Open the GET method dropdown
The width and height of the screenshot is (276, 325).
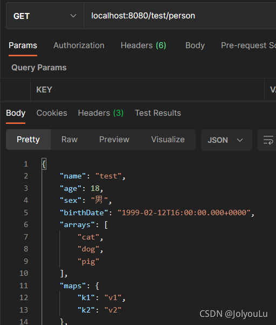tap(45, 16)
